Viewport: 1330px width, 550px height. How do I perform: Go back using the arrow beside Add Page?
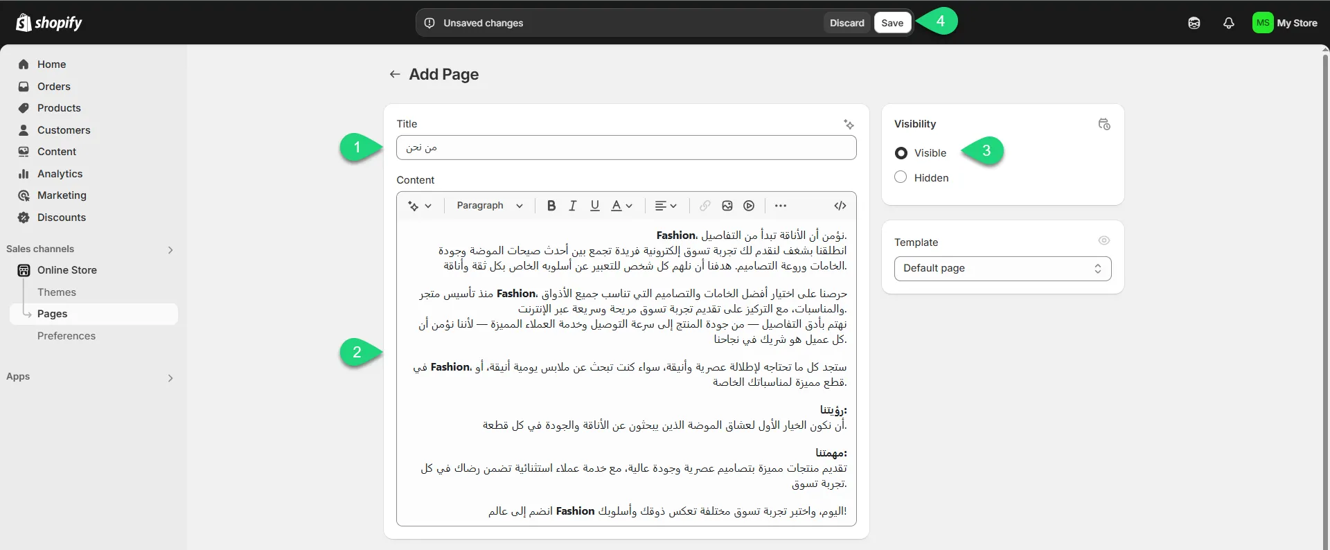click(x=395, y=74)
